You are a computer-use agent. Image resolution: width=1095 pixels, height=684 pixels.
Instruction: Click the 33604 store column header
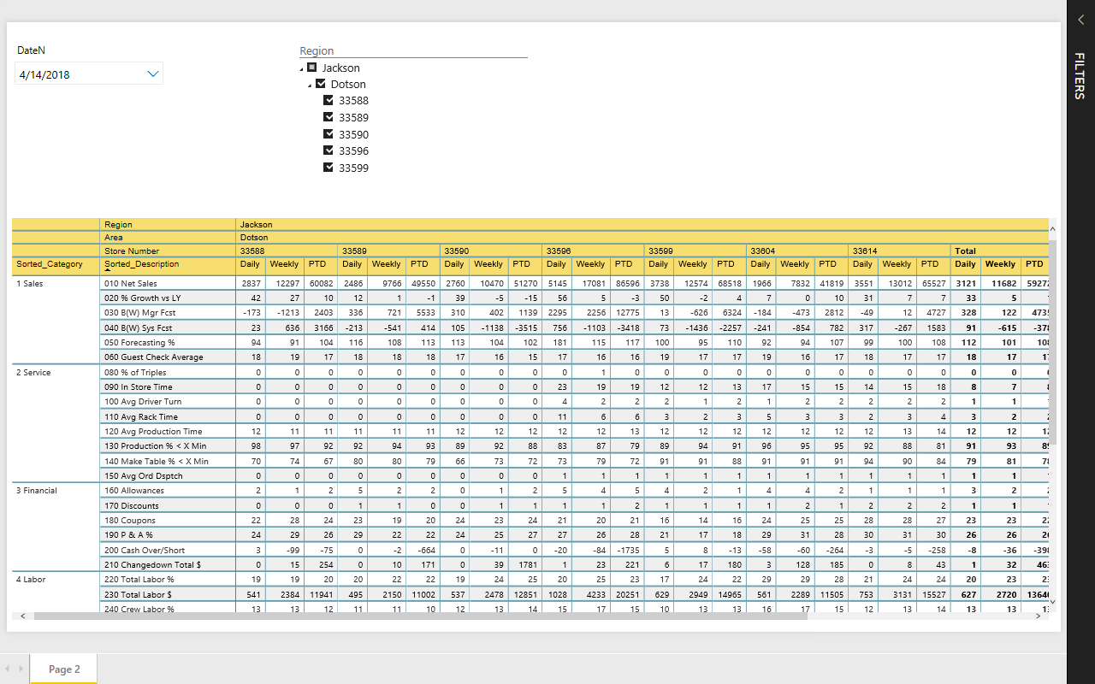(x=765, y=251)
